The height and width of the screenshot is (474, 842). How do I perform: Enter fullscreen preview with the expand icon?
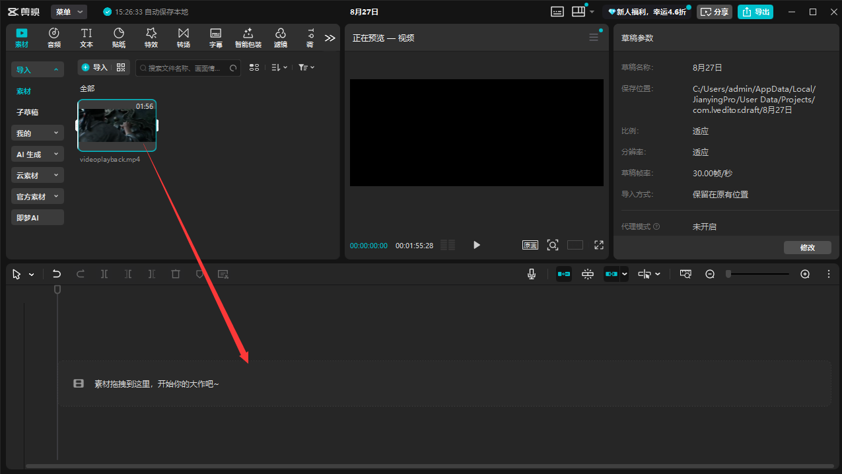point(599,245)
